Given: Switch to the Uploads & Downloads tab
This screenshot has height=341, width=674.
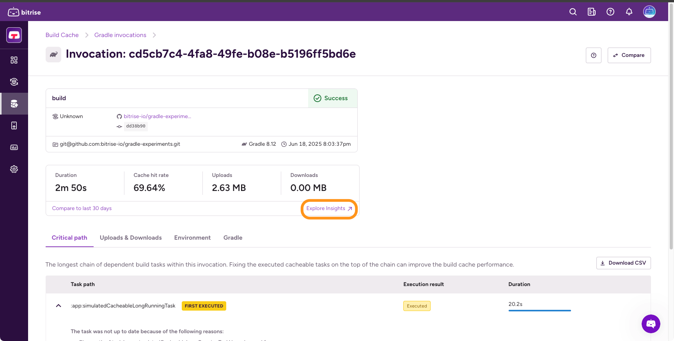Looking at the screenshot, I should click(x=131, y=238).
